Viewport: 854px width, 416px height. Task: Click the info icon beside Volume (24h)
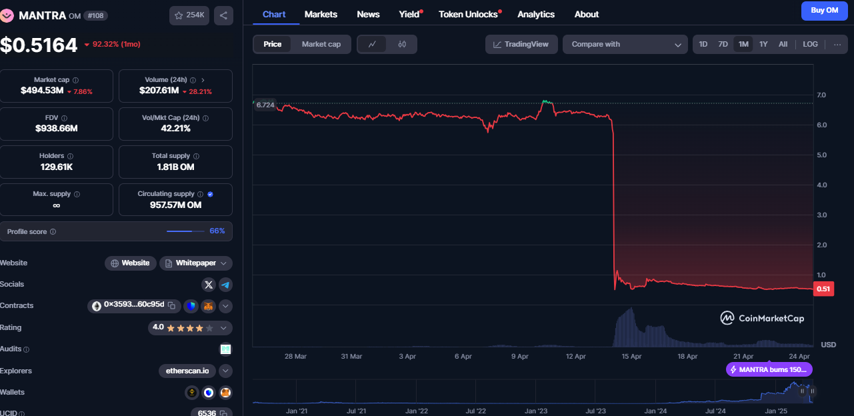click(194, 80)
